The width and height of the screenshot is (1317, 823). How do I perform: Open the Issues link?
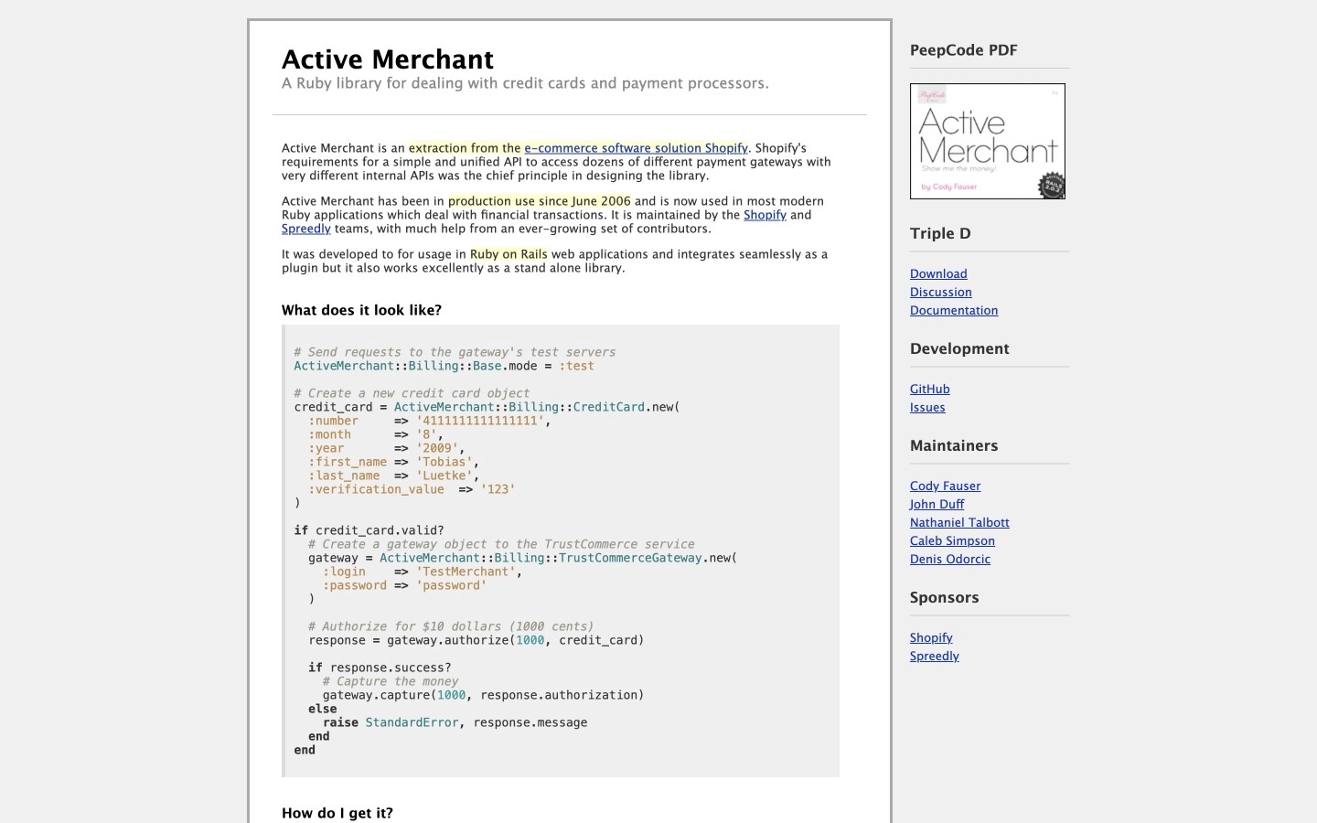(x=927, y=407)
